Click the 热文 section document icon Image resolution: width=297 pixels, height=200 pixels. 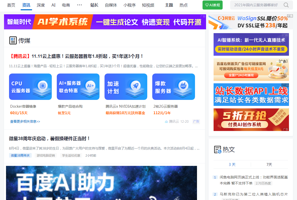click(217, 150)
